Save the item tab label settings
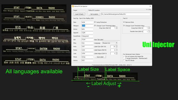Viewport: 178px width, 100px height. [x=100, y=57]
